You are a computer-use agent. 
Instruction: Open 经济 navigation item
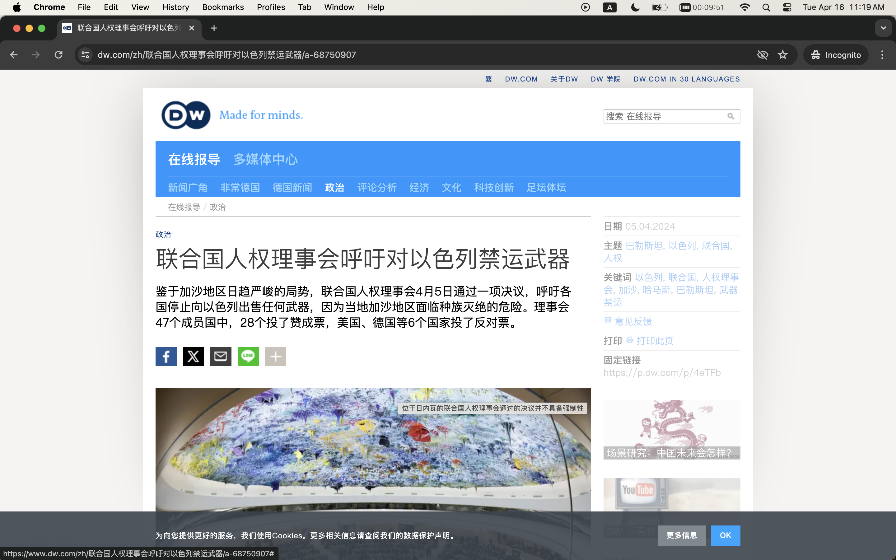point(419,187)
